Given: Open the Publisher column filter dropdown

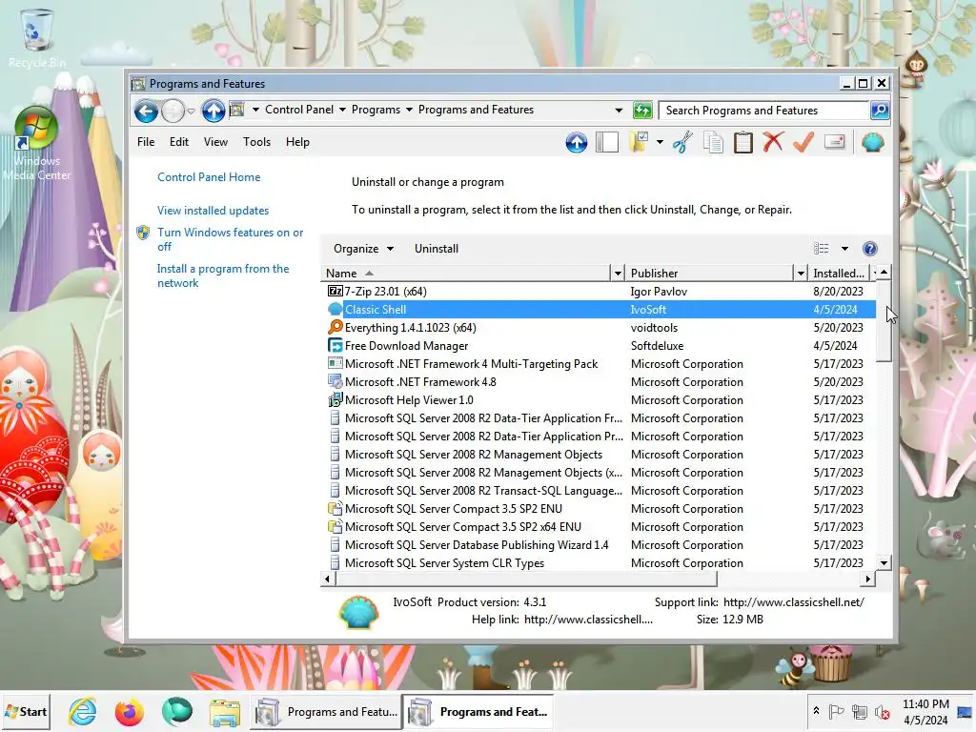Looking at the screenshot, I should point(801,274).
